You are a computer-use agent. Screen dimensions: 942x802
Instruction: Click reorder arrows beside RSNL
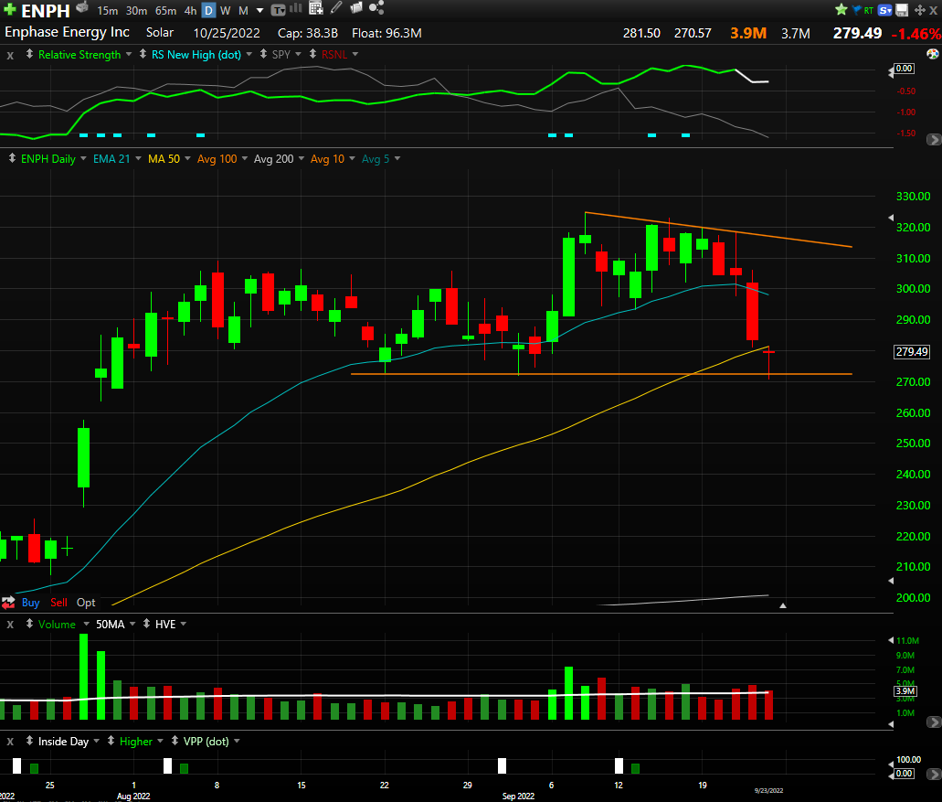tap(312, 54)
